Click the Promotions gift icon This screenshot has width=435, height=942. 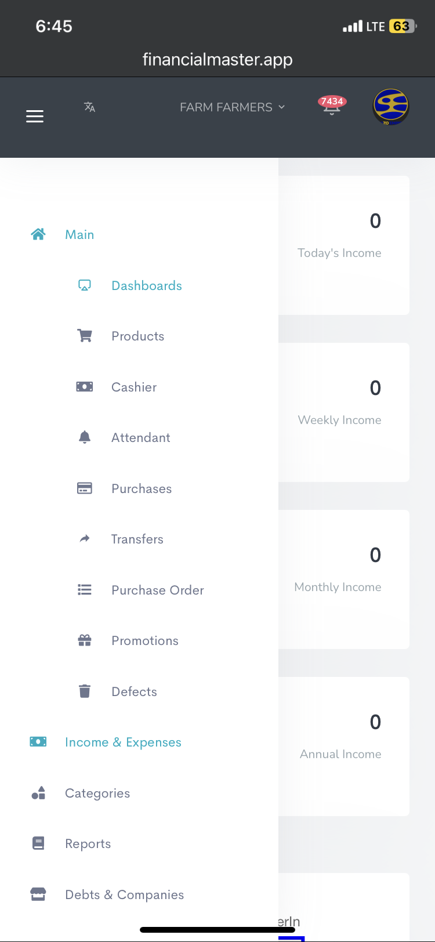(x=85, y=640)
